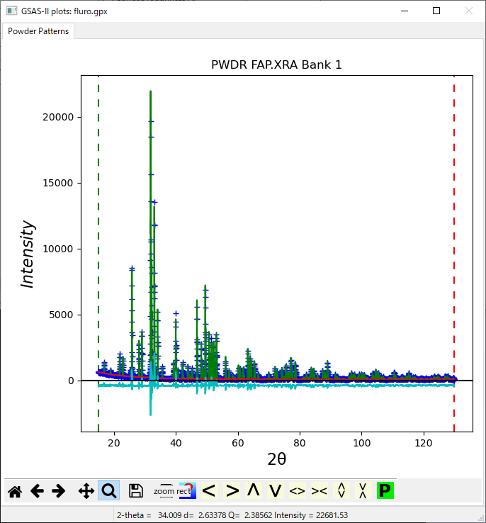Click the red dashed upper limit line
The image size is (486, 523).
click(454, 213)
